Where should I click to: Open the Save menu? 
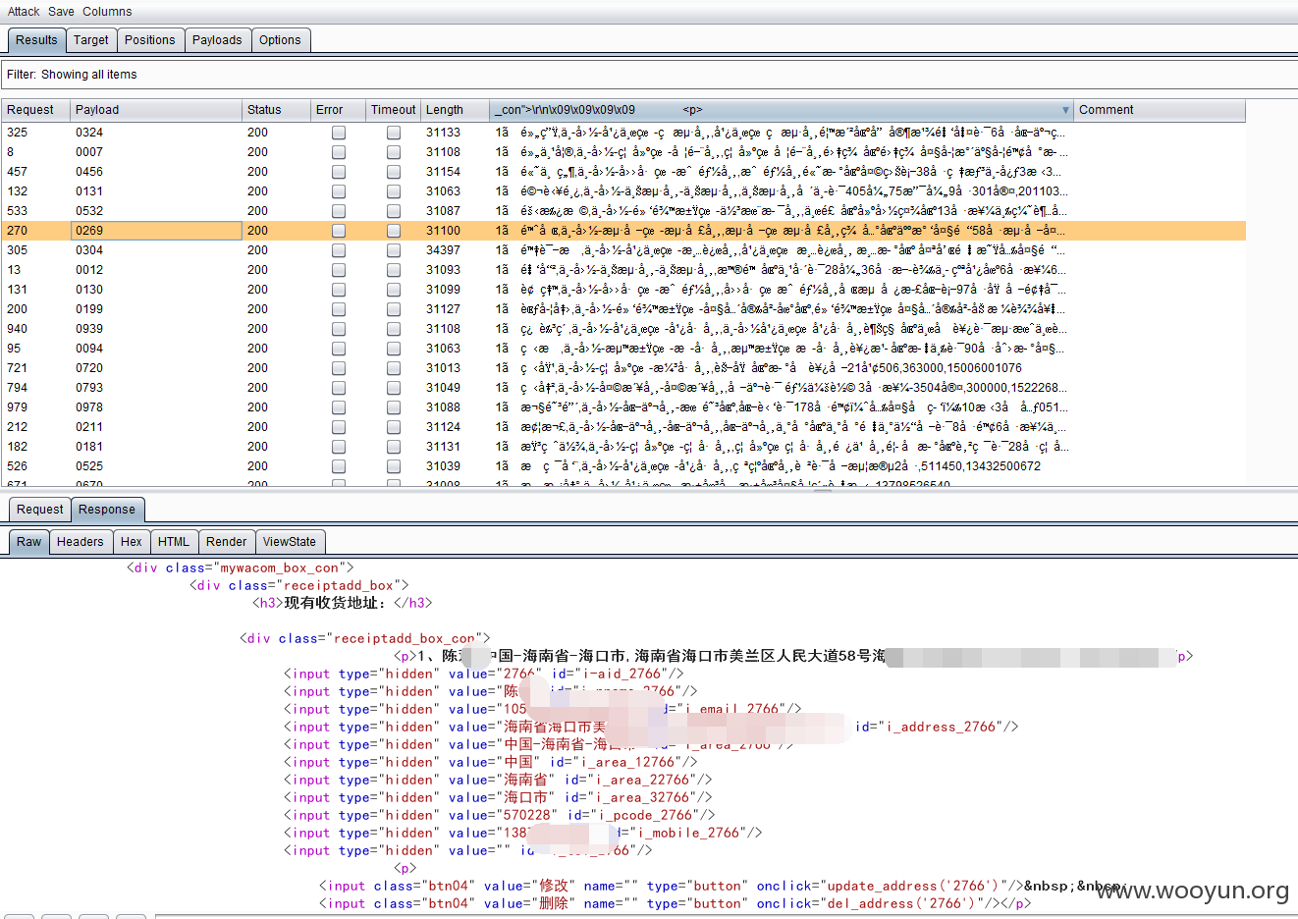point(61,12)
